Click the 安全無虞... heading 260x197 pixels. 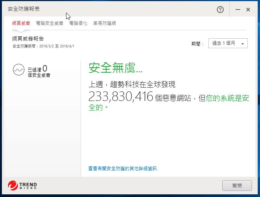tap(115, 68)
